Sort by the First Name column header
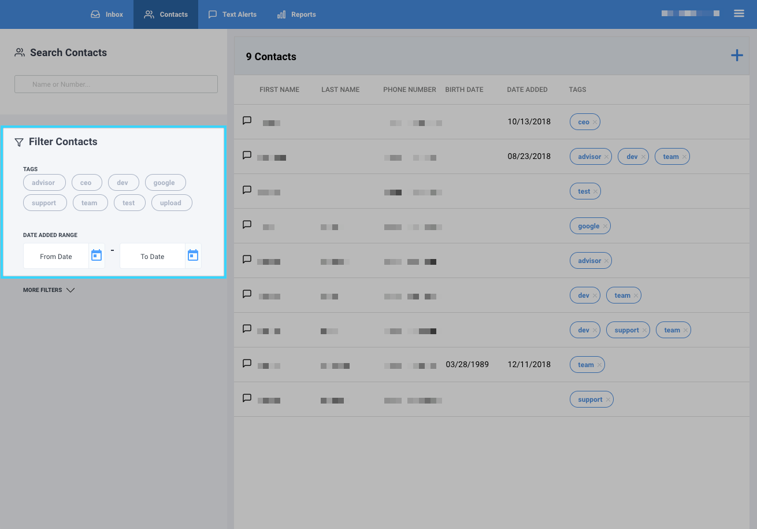757x529 pixels. click(x=279, y=90)
